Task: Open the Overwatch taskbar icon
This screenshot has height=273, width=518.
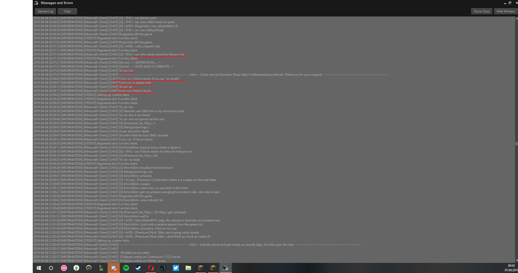Action: pos(89,268)
